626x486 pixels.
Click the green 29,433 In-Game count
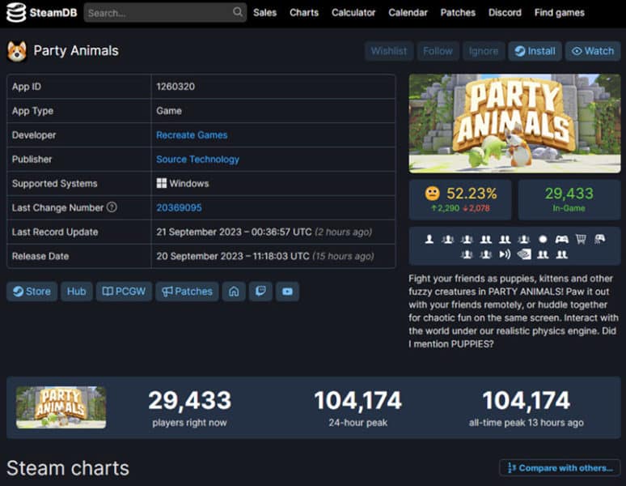569,194
